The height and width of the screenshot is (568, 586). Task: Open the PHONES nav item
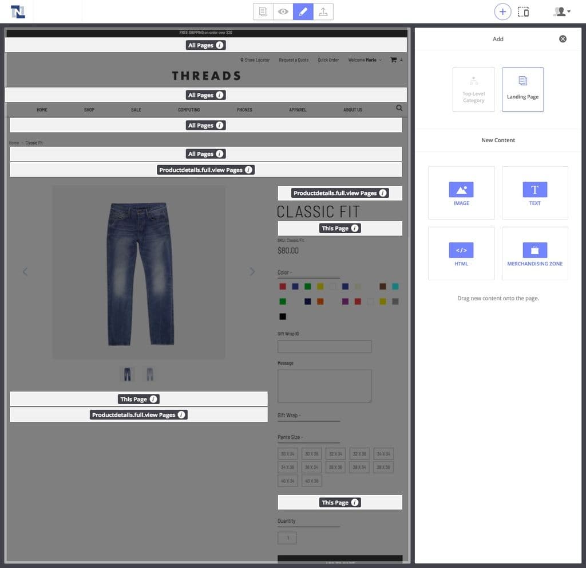pyautogui.click(x=244, y=109)
